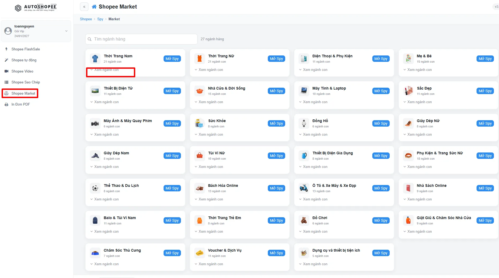Image resolution: width=499 pixels, height=278 pixels.
Task: Click the '27 ngành hàng' count text
Action: click(212, 39)
